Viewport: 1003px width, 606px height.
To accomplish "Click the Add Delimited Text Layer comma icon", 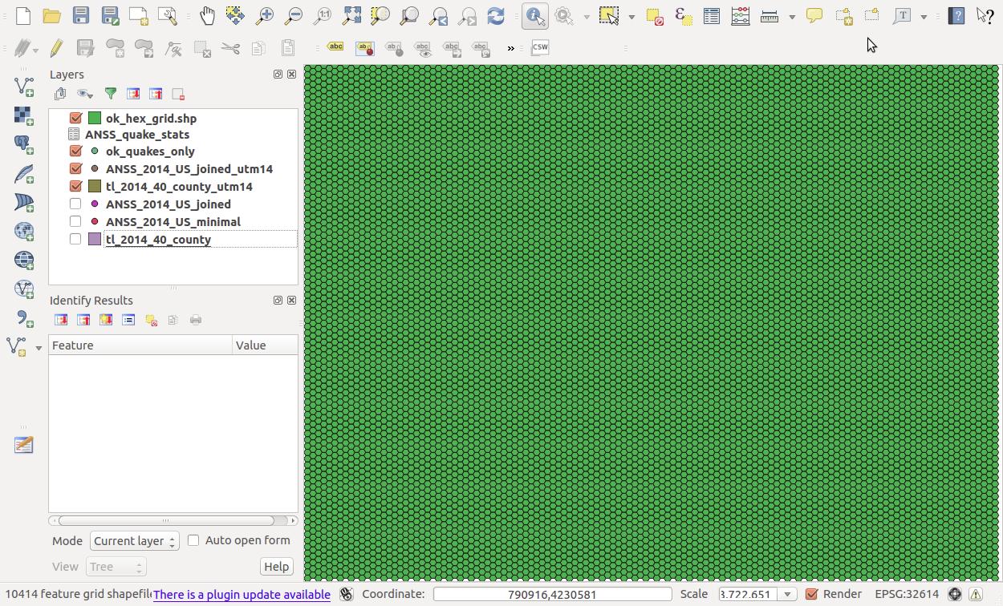I will (x=23, y=318).
